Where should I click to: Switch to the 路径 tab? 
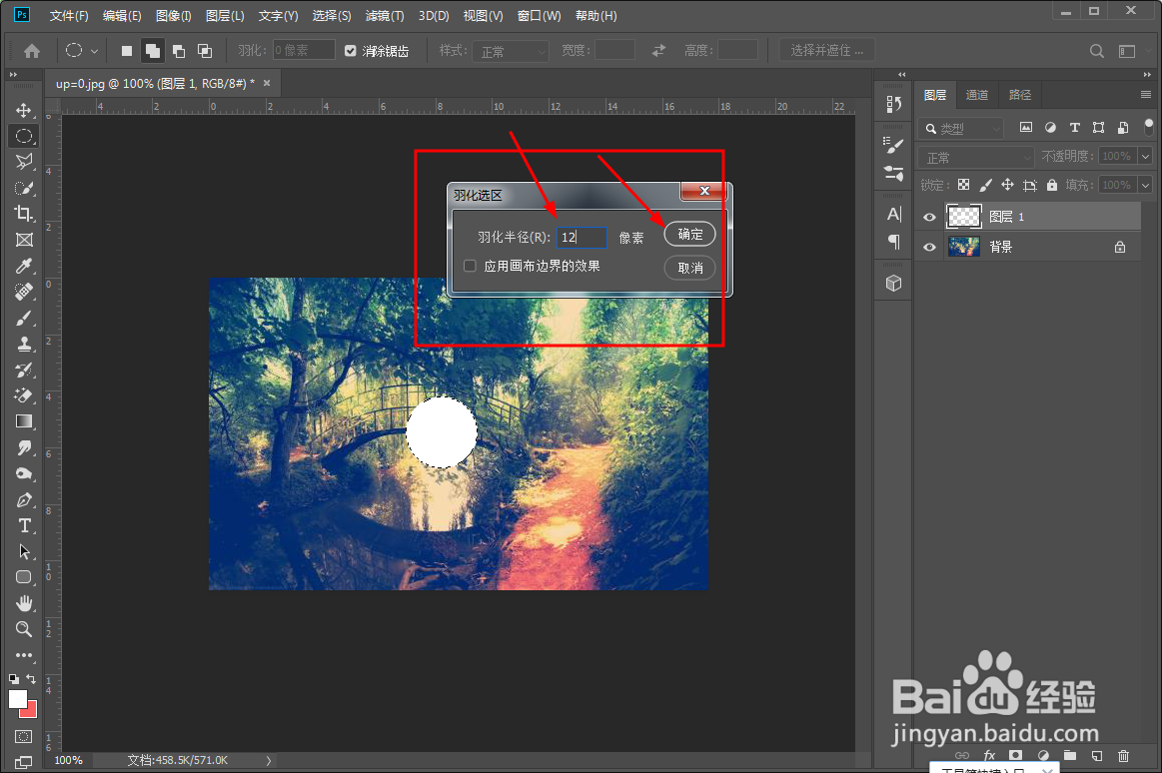[x=1020, y=95]
